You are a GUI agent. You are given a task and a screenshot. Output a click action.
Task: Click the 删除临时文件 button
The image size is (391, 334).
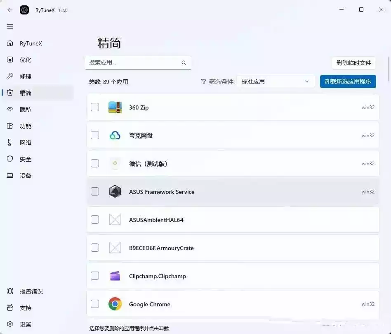pyautogui.click(x=354, y=63)
